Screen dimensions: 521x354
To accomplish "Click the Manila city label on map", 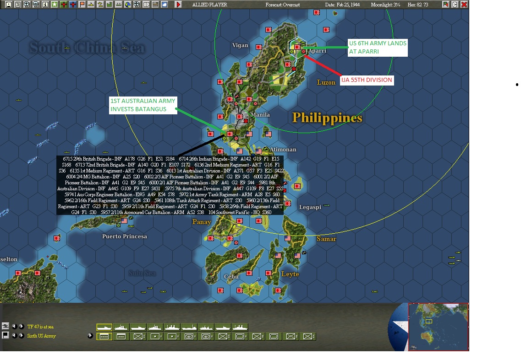I will coord(260,114).
